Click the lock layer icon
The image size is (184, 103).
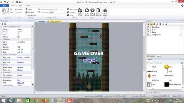[x=154, y=24]
